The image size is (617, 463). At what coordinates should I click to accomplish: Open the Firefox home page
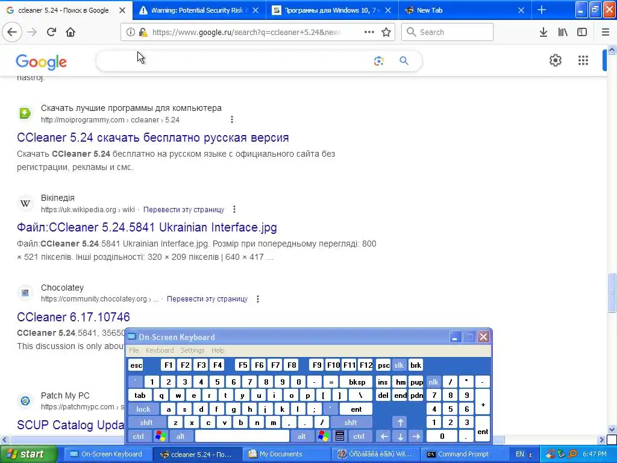(x=70, y=32)
